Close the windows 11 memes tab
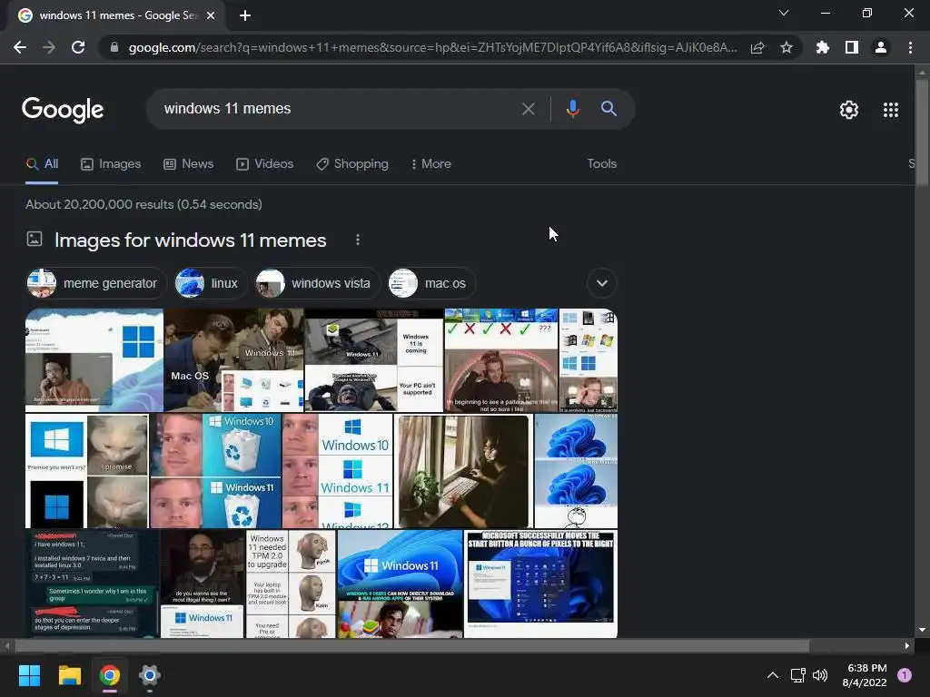930x697 pixels. point(211,15)
